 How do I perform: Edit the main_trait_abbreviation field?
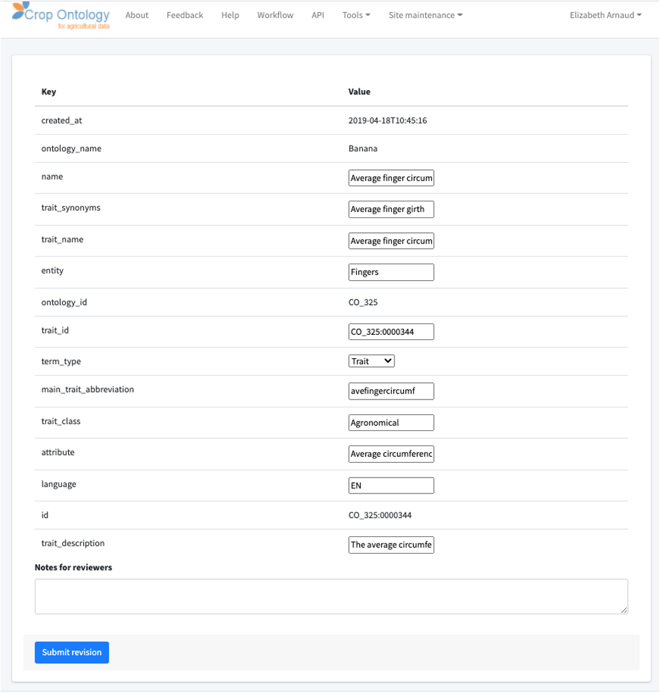(x=391, y=391)
